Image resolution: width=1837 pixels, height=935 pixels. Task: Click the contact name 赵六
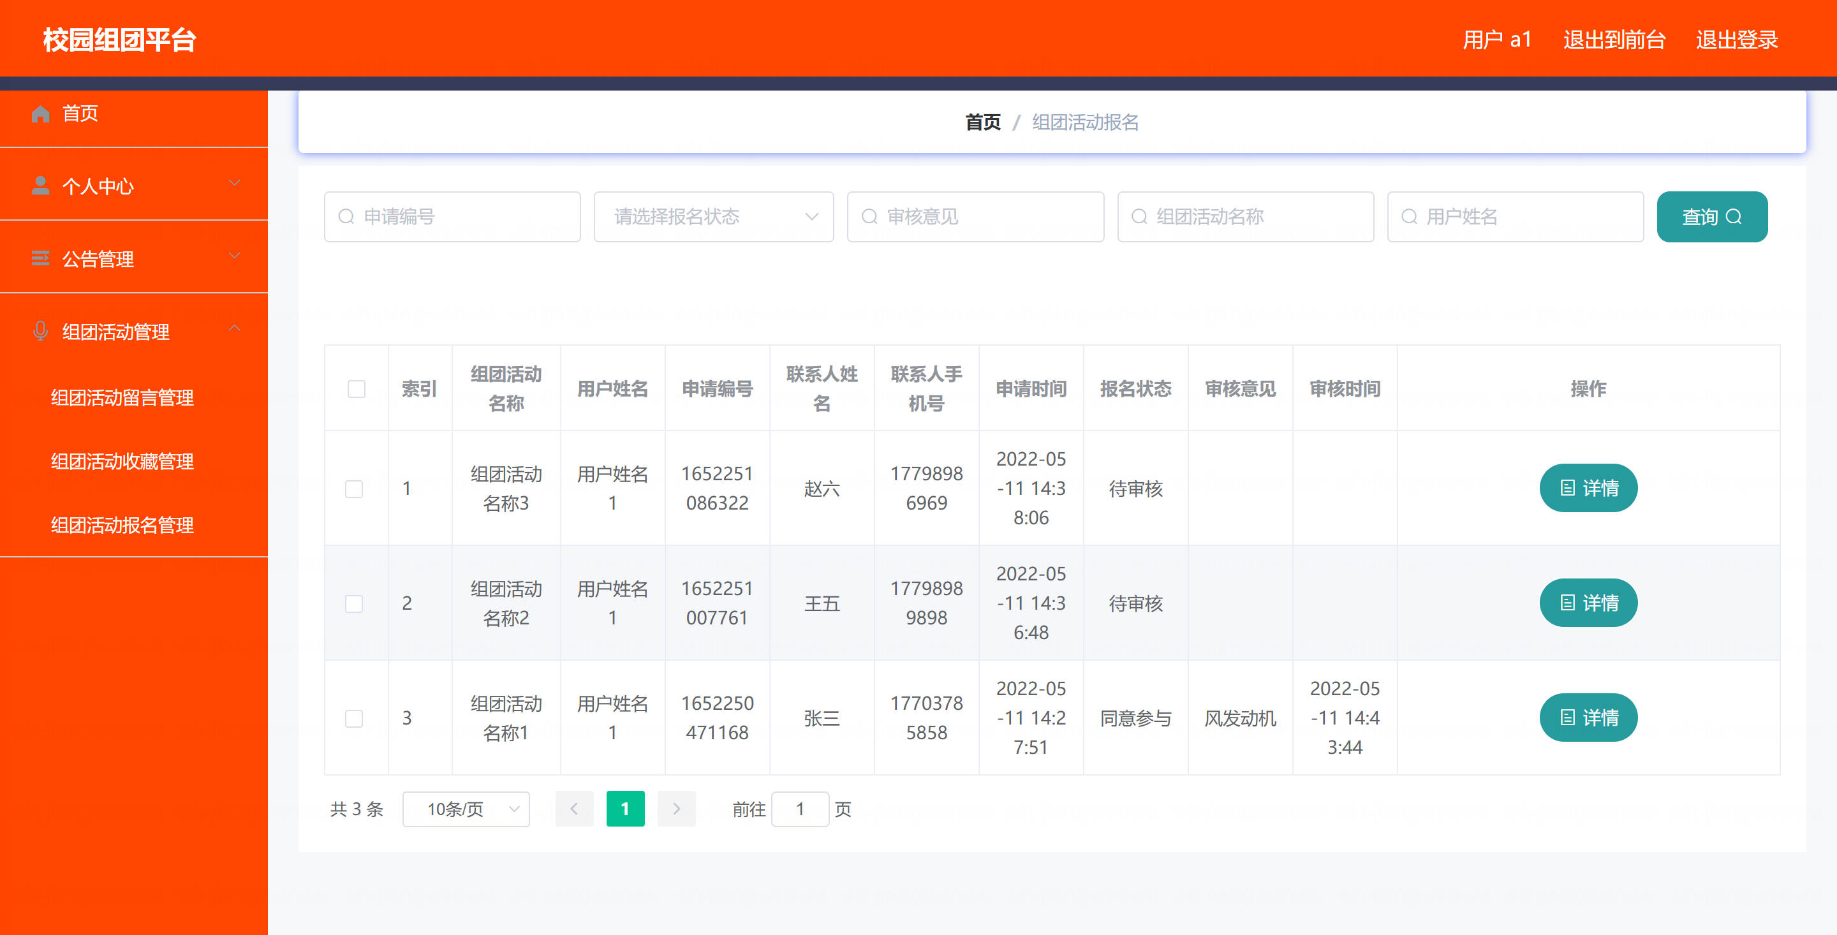click(822, 489)
